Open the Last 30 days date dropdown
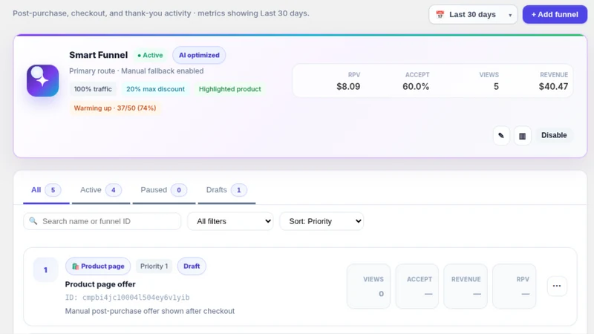 (473, 14)
